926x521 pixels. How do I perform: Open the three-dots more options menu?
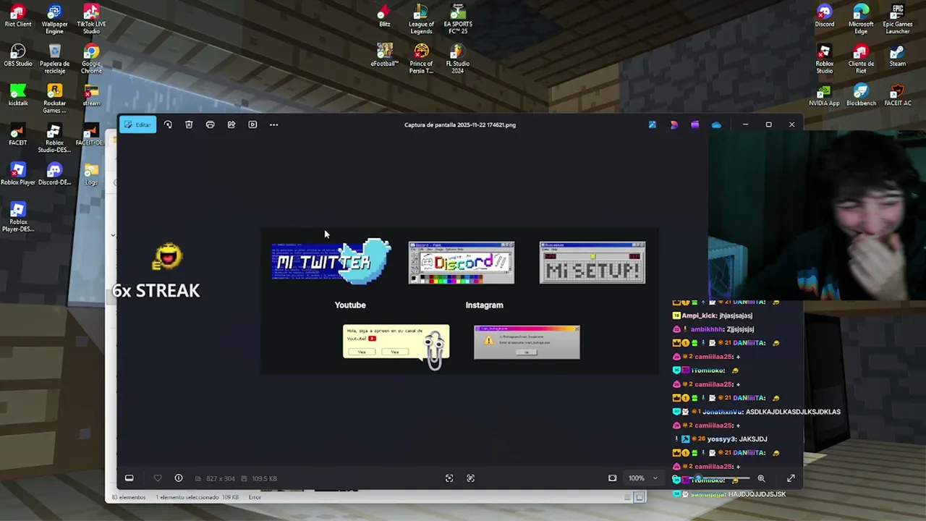point(273,124)
